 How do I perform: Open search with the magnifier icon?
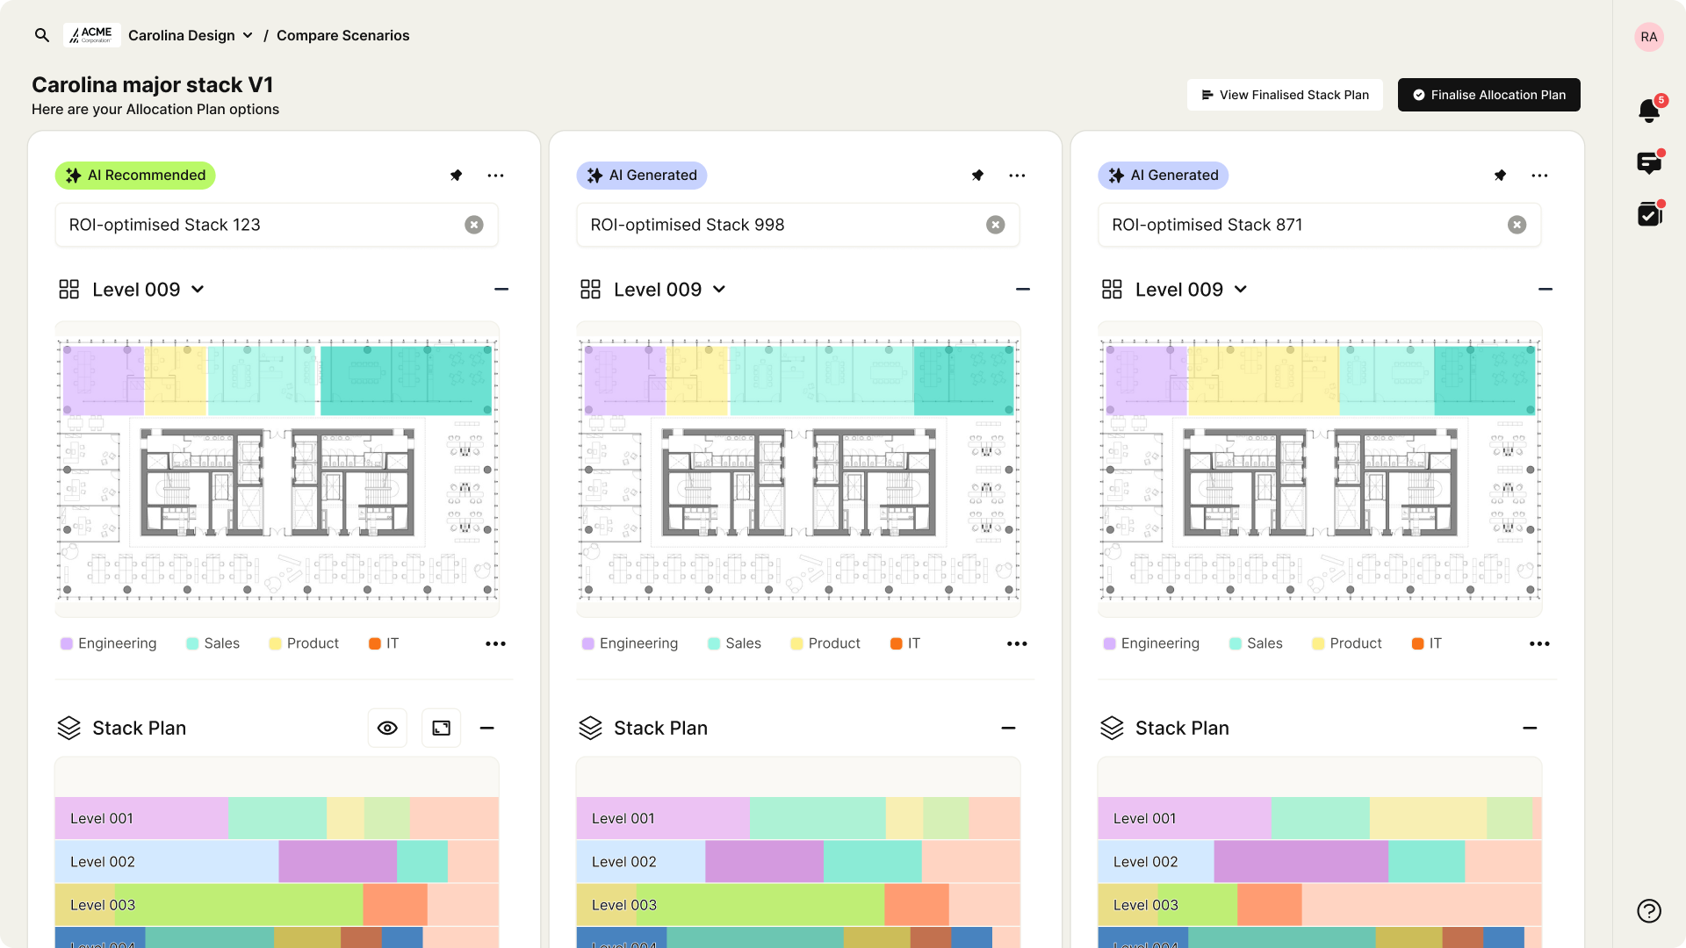click(41, 35)
